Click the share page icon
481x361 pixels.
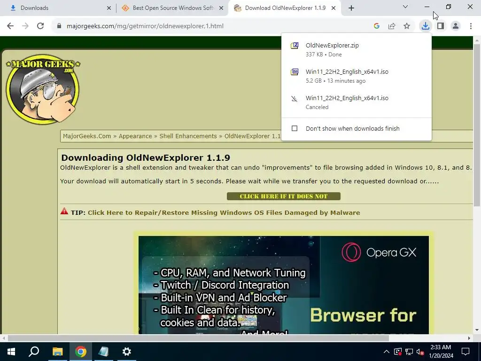392,26
